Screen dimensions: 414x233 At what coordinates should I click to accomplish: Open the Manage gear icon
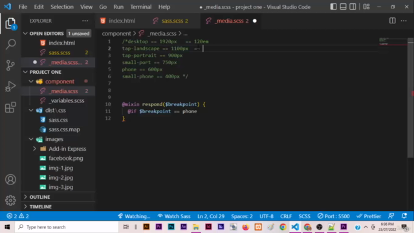tap(10, 200)
